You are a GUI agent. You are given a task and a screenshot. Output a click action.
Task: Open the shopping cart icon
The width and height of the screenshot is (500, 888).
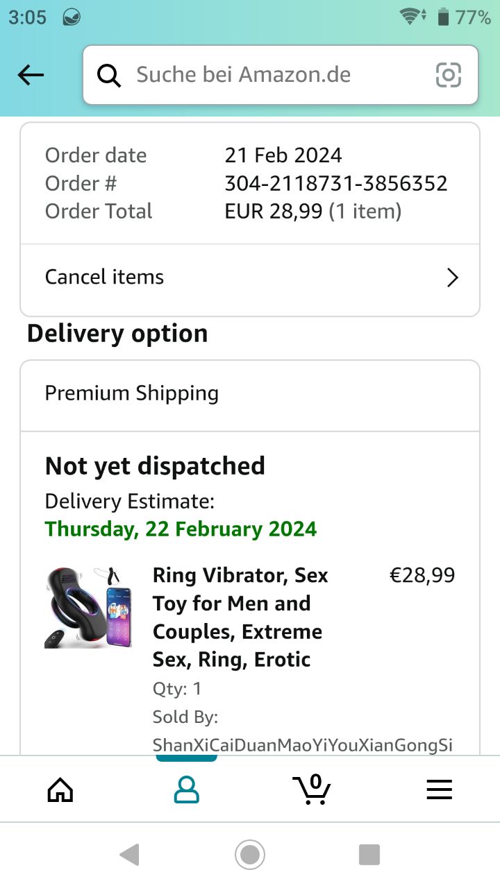[x=312, y=789]
